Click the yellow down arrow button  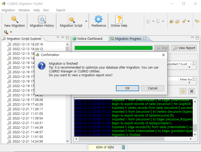coord(183,91)
